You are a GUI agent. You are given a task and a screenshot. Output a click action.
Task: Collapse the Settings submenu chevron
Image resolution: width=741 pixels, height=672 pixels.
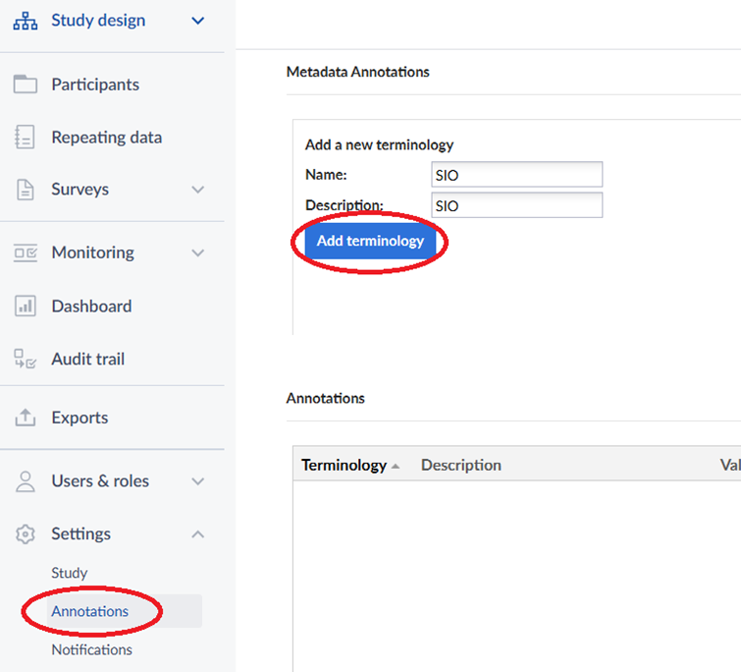point(198,534)
